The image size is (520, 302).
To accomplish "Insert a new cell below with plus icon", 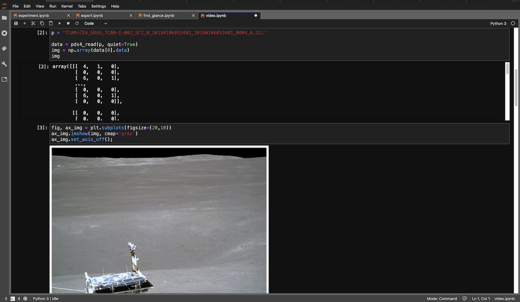I will [25, 23].
